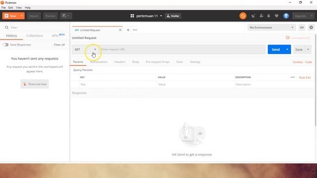Click the workspace grid icon
Screen dimensions: 317x178
coord(132,16)
